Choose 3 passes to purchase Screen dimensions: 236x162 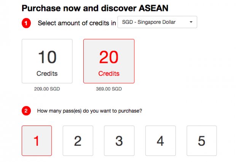tap(119, 141)
